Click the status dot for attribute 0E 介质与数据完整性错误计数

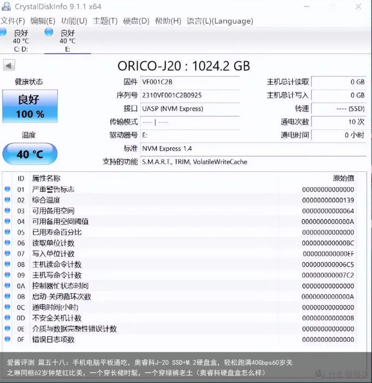tap(7, 329)
